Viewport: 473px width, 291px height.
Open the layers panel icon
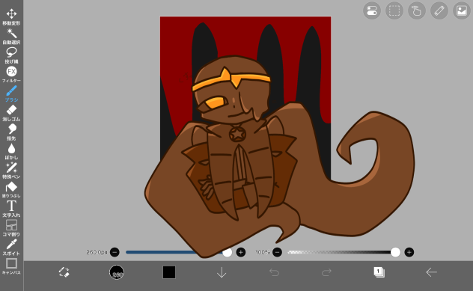click(379, 272)
